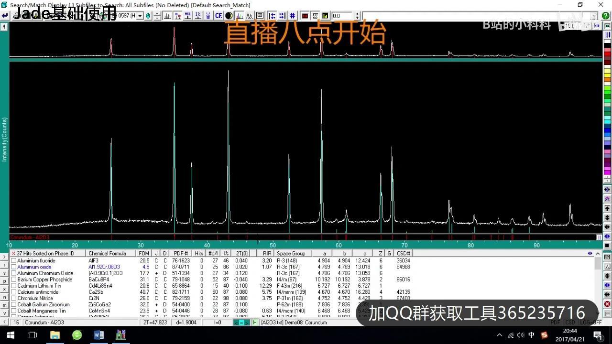Screen dimensions: 612x344
Task: Select the black-and-white contrast display icon
Action: coord(229,15)
